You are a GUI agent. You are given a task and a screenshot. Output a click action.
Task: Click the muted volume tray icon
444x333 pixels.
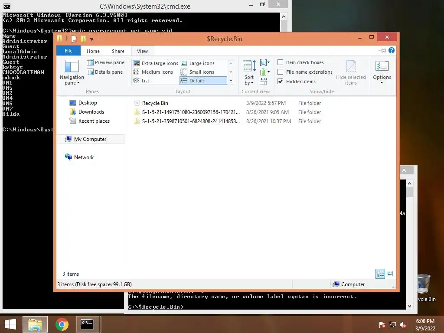click(403, 325)
